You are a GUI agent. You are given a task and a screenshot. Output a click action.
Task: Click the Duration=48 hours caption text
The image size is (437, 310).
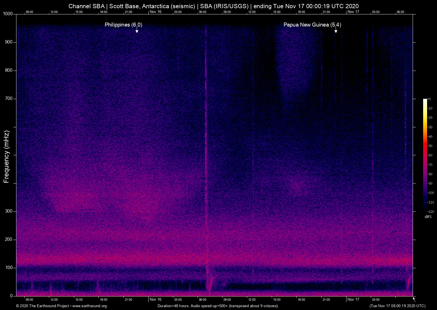click(218, 306)
